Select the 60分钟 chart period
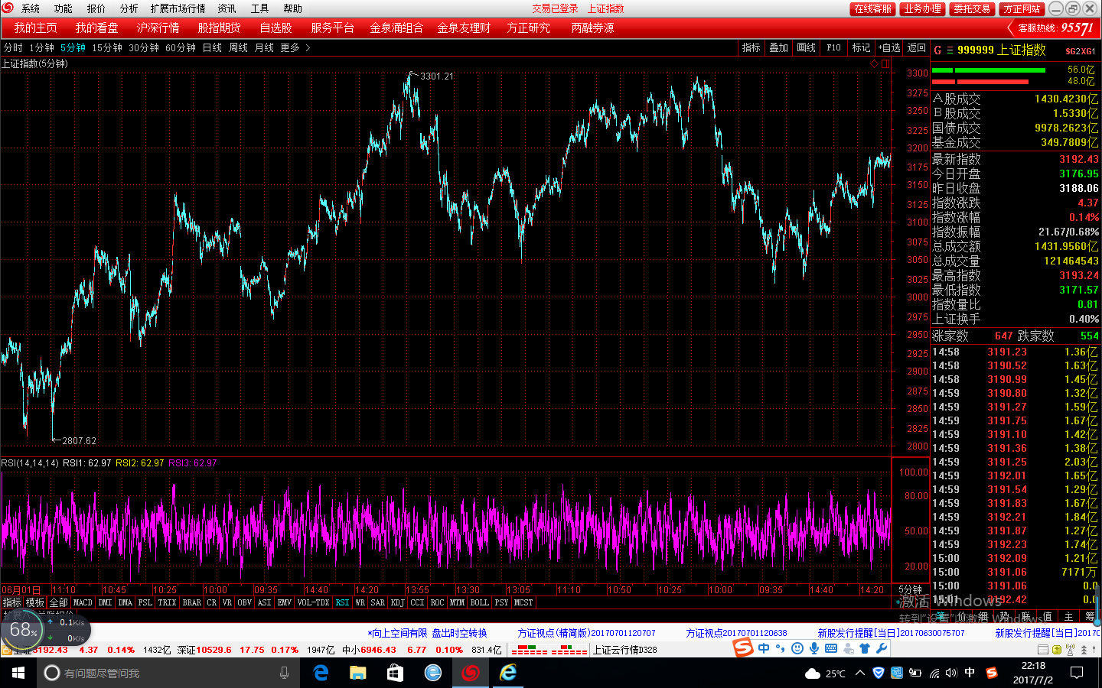 click(181, 47)
